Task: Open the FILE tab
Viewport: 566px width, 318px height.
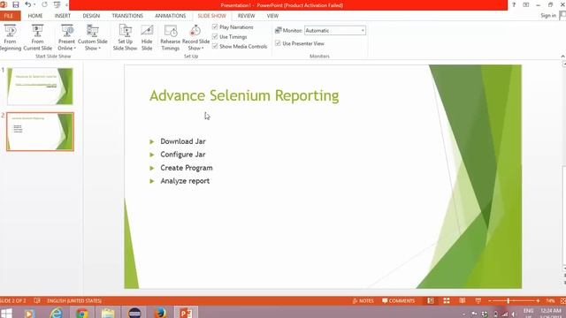Action: [10, 16]
